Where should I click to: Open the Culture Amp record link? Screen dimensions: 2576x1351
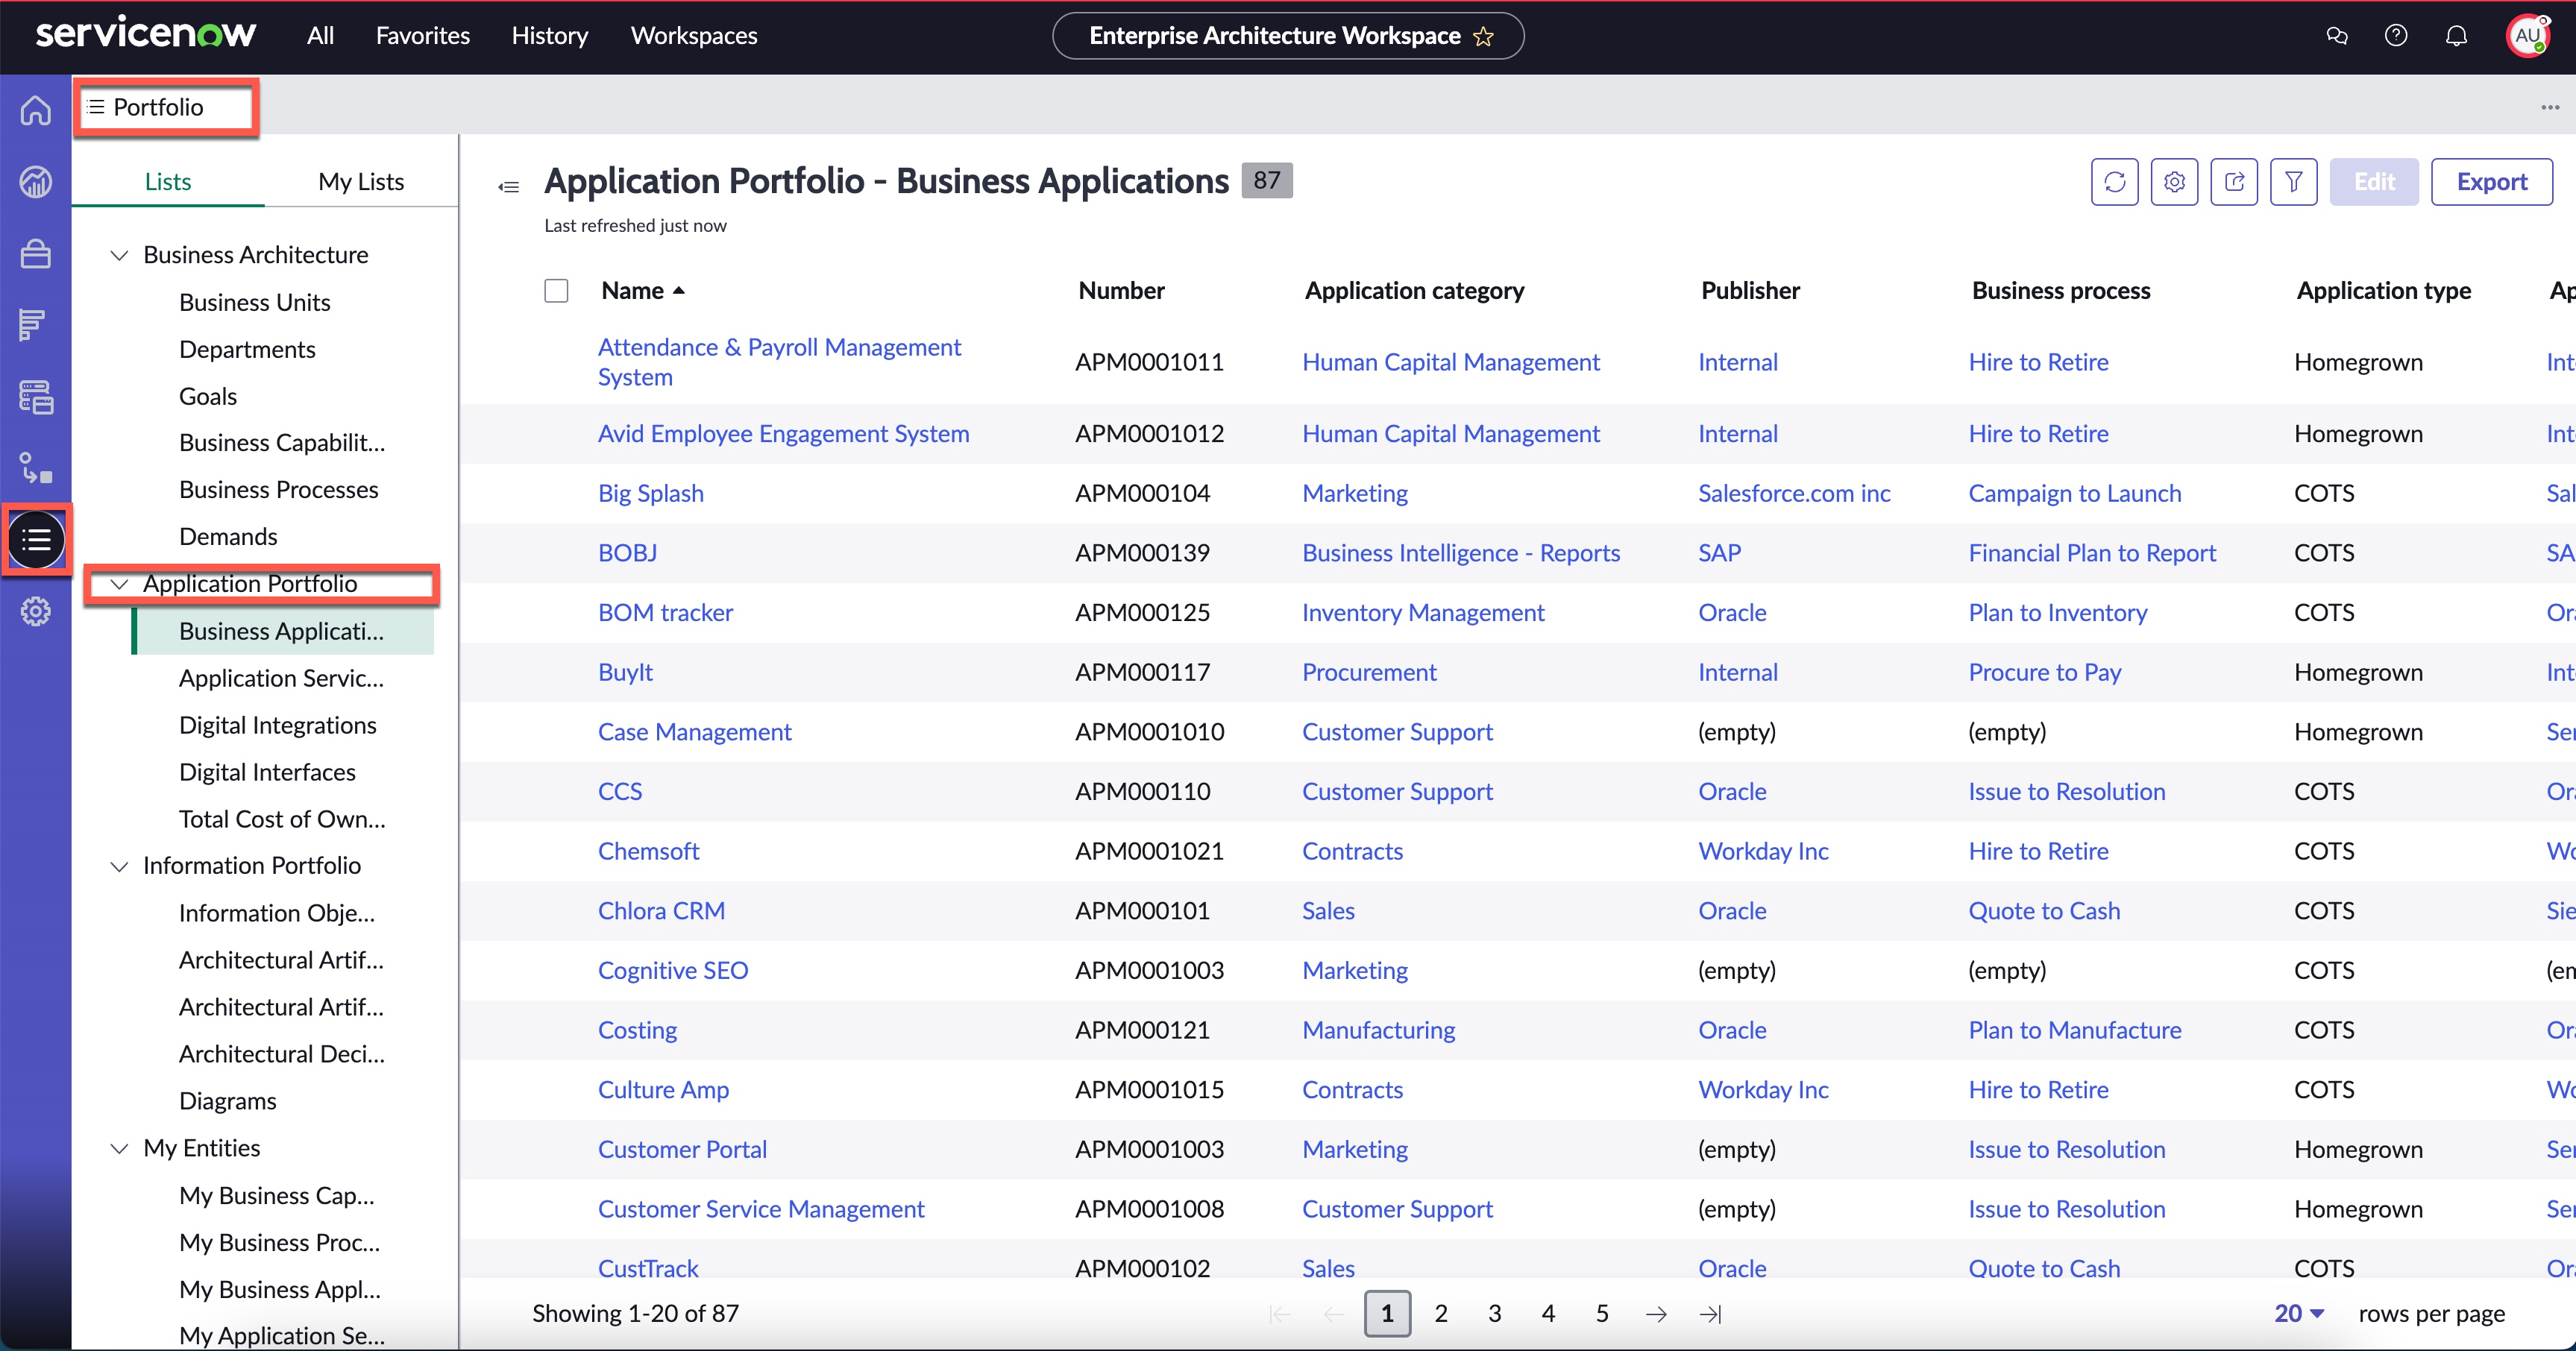point(664,1090)
